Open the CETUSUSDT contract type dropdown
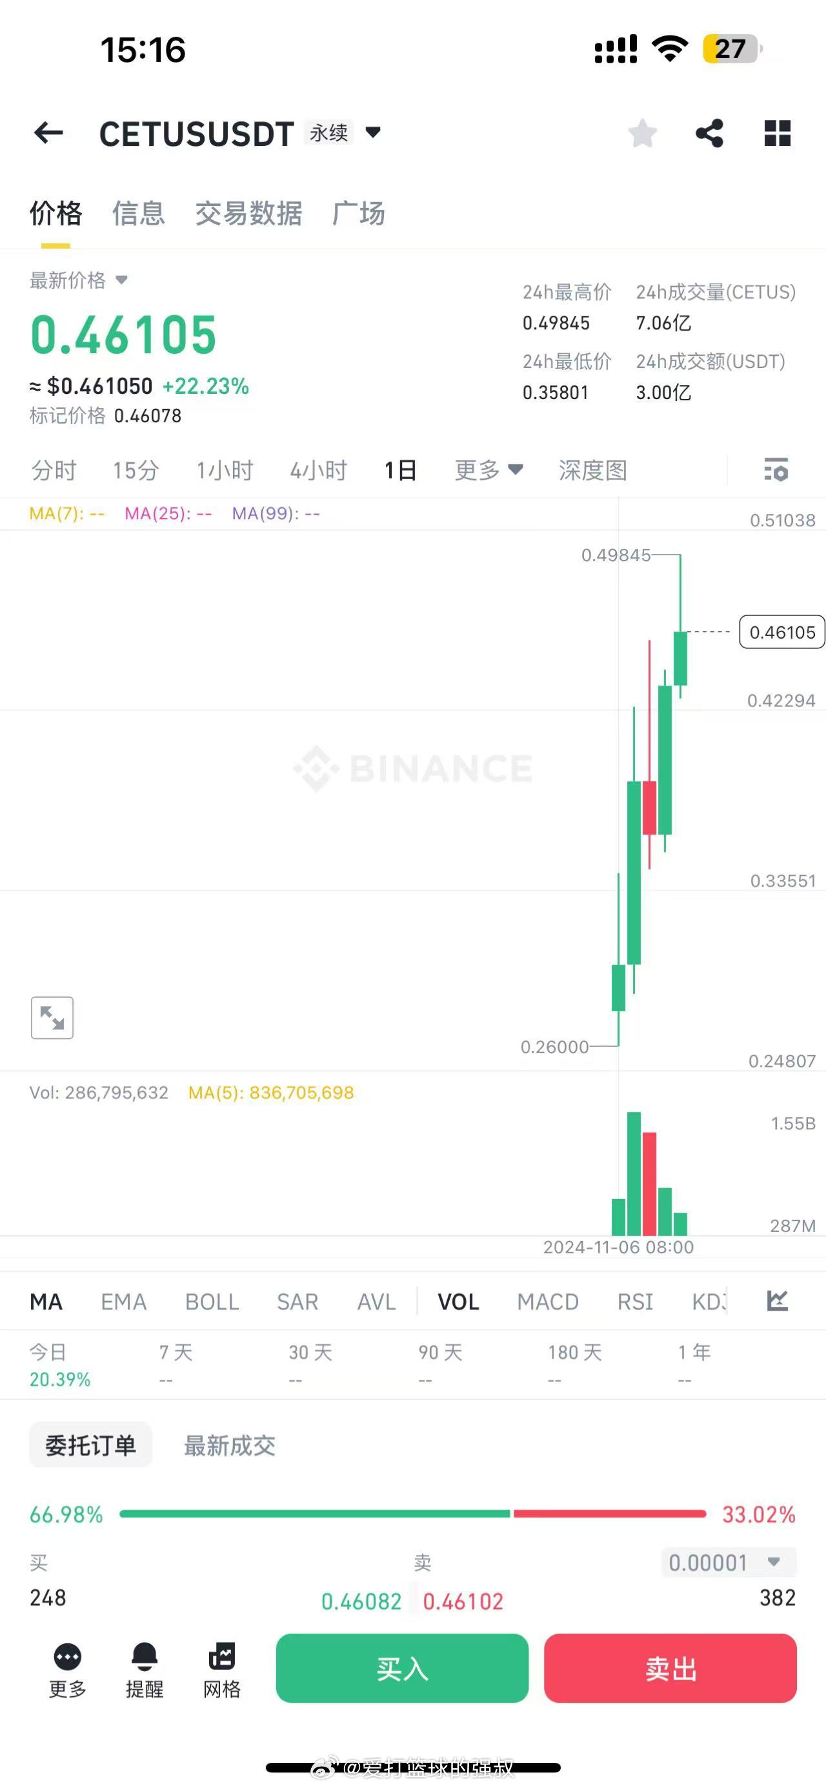Screen dimensions: 826x1788 click(373, 132)
